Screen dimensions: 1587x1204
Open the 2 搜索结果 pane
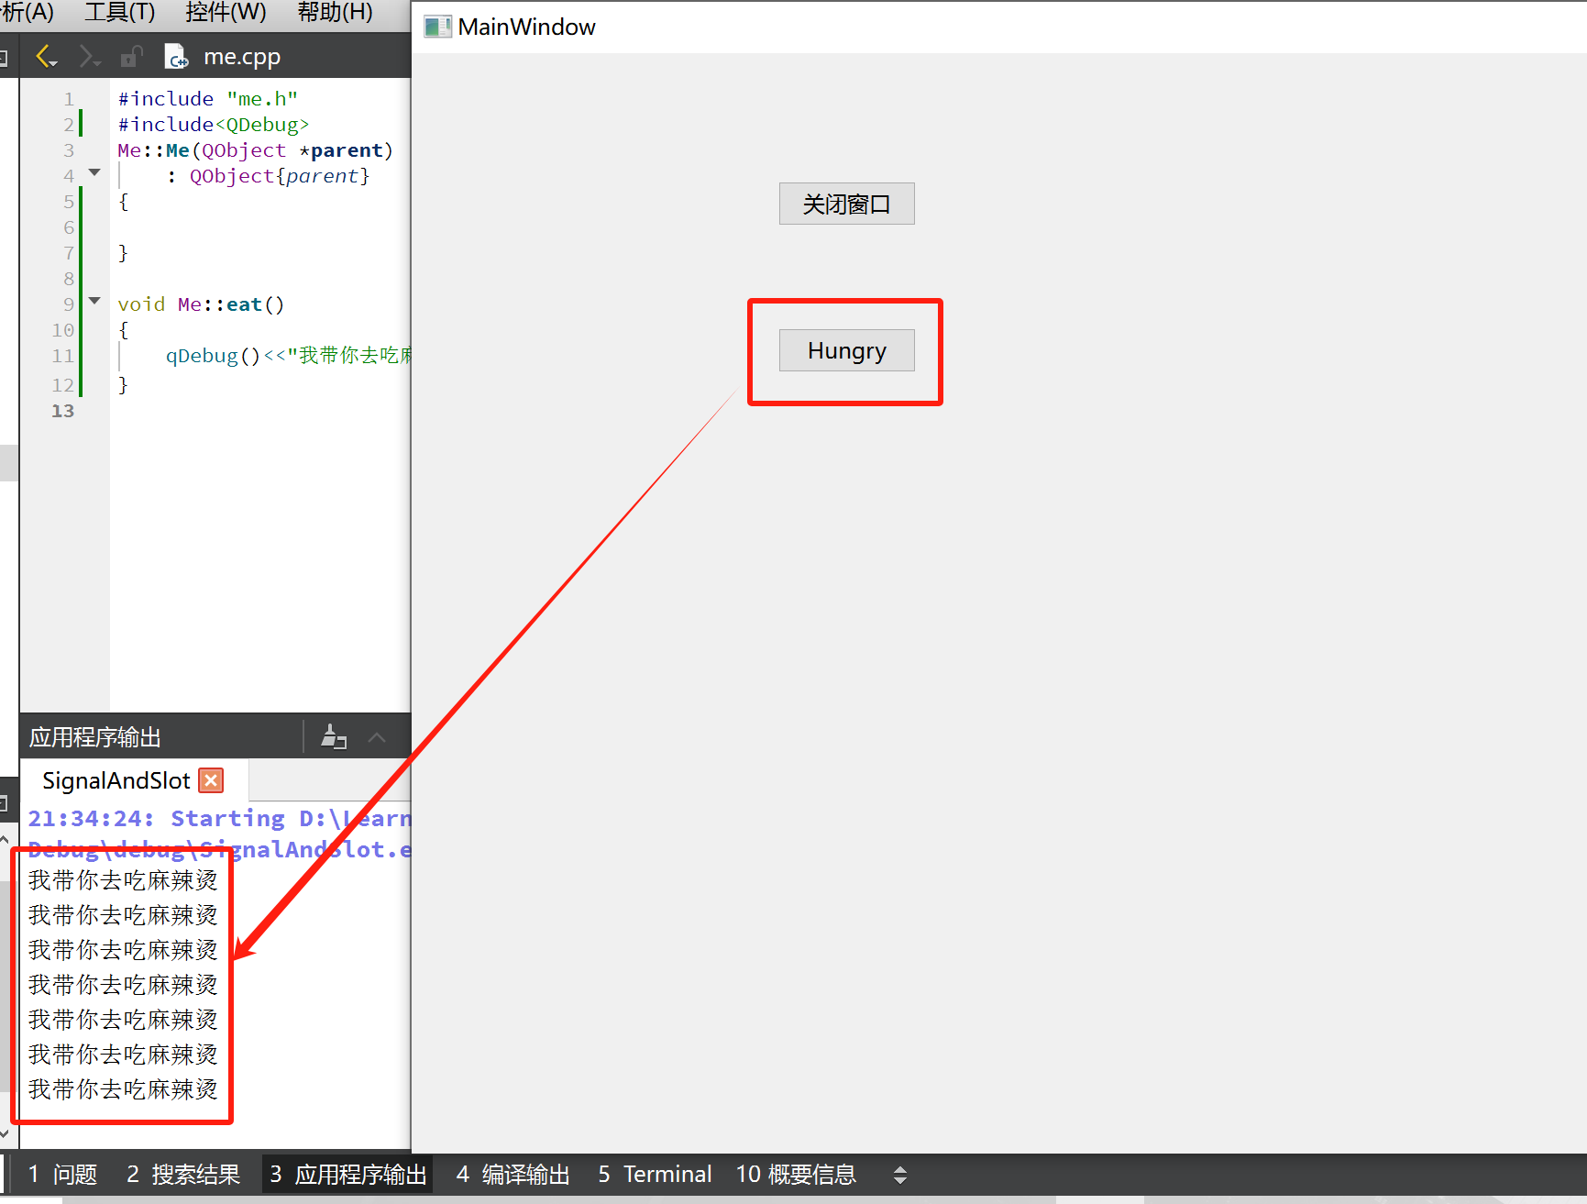click(x=183, y=1175)
